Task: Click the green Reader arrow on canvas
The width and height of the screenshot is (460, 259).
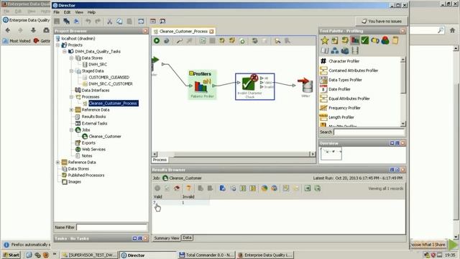Action: pyautogui.click(x=155, y=60)
